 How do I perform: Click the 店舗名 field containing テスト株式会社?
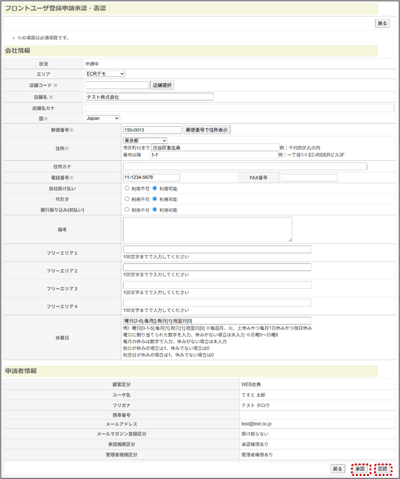(x=149, y=97)
